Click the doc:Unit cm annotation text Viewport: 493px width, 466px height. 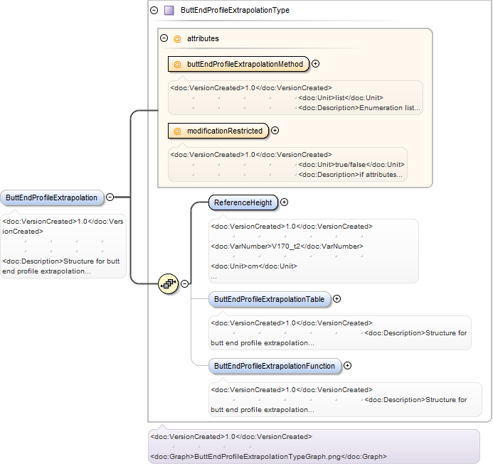254,266
